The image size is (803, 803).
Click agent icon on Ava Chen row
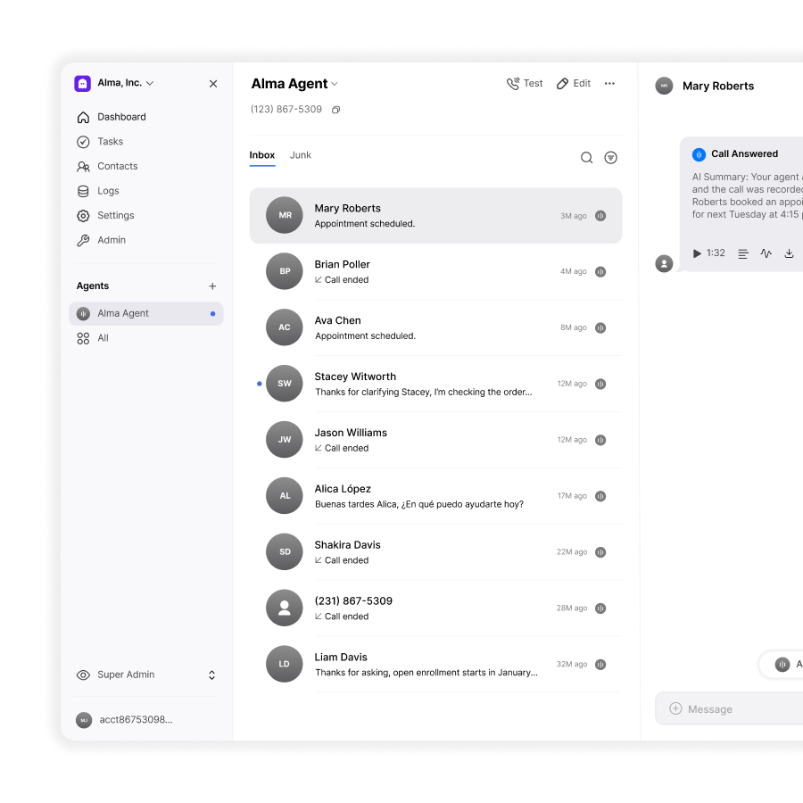point(600,327)
